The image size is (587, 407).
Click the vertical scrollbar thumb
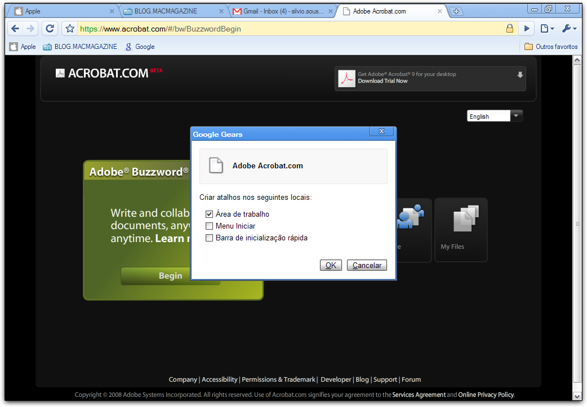(x=577, y=223)
